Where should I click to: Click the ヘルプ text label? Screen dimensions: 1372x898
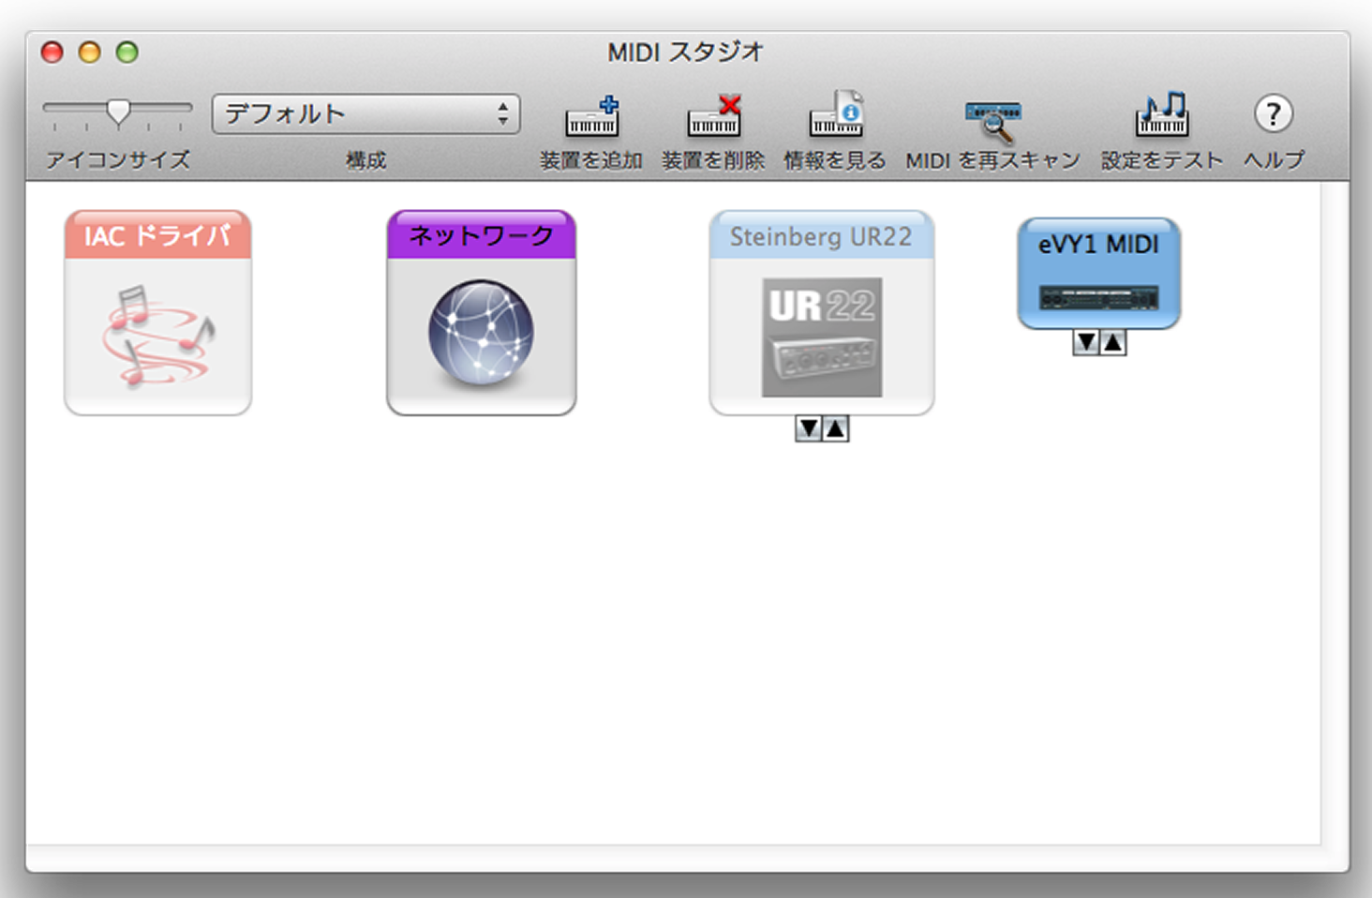[x=1274, y=160]
